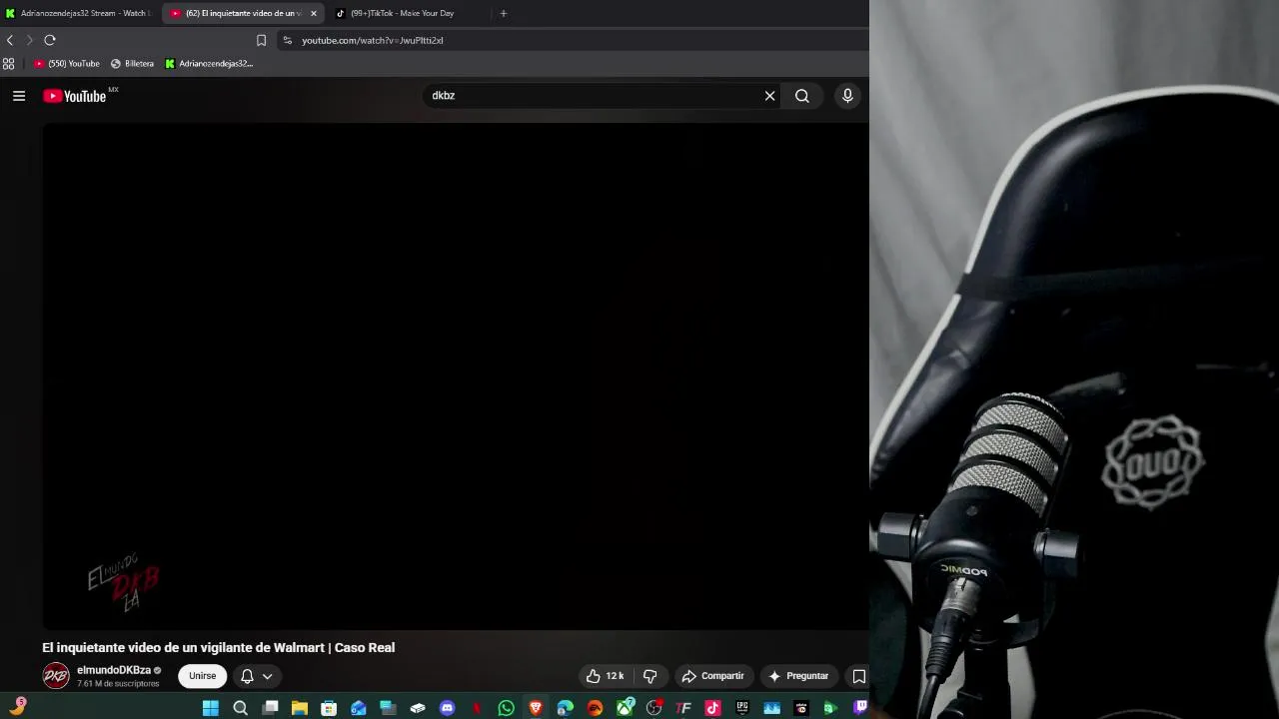Switch to the TikTok Make Your Day tab
This screenshot has width=1279, height=719.
[400, 13]
